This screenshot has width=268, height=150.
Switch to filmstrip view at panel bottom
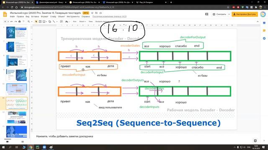(x=8, y=142)
